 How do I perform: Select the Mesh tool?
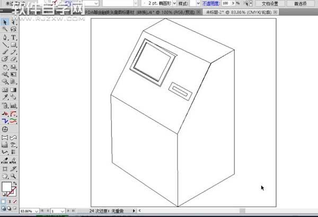click(5, 90)
